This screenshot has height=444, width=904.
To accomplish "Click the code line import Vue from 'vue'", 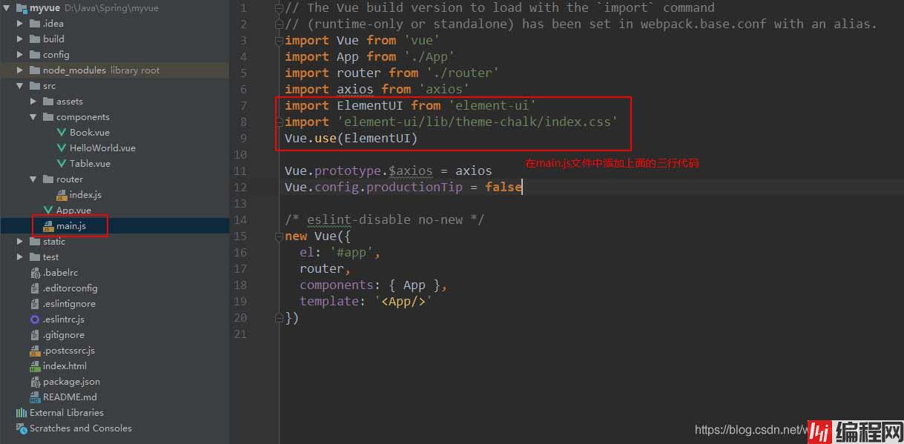I will tap(362, 41).
